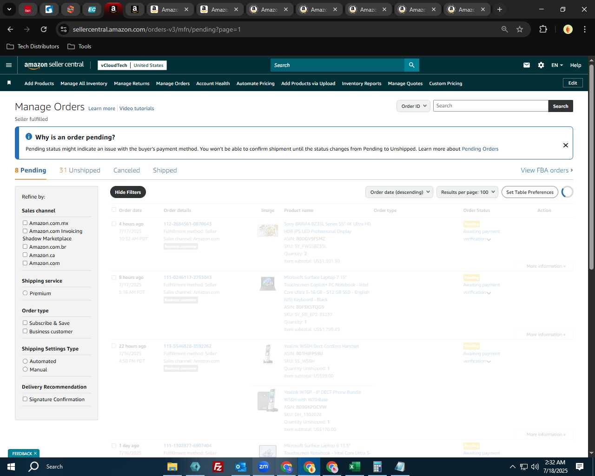
Task: Open the Order ID search type dropdown
Action: click(413, 106)
